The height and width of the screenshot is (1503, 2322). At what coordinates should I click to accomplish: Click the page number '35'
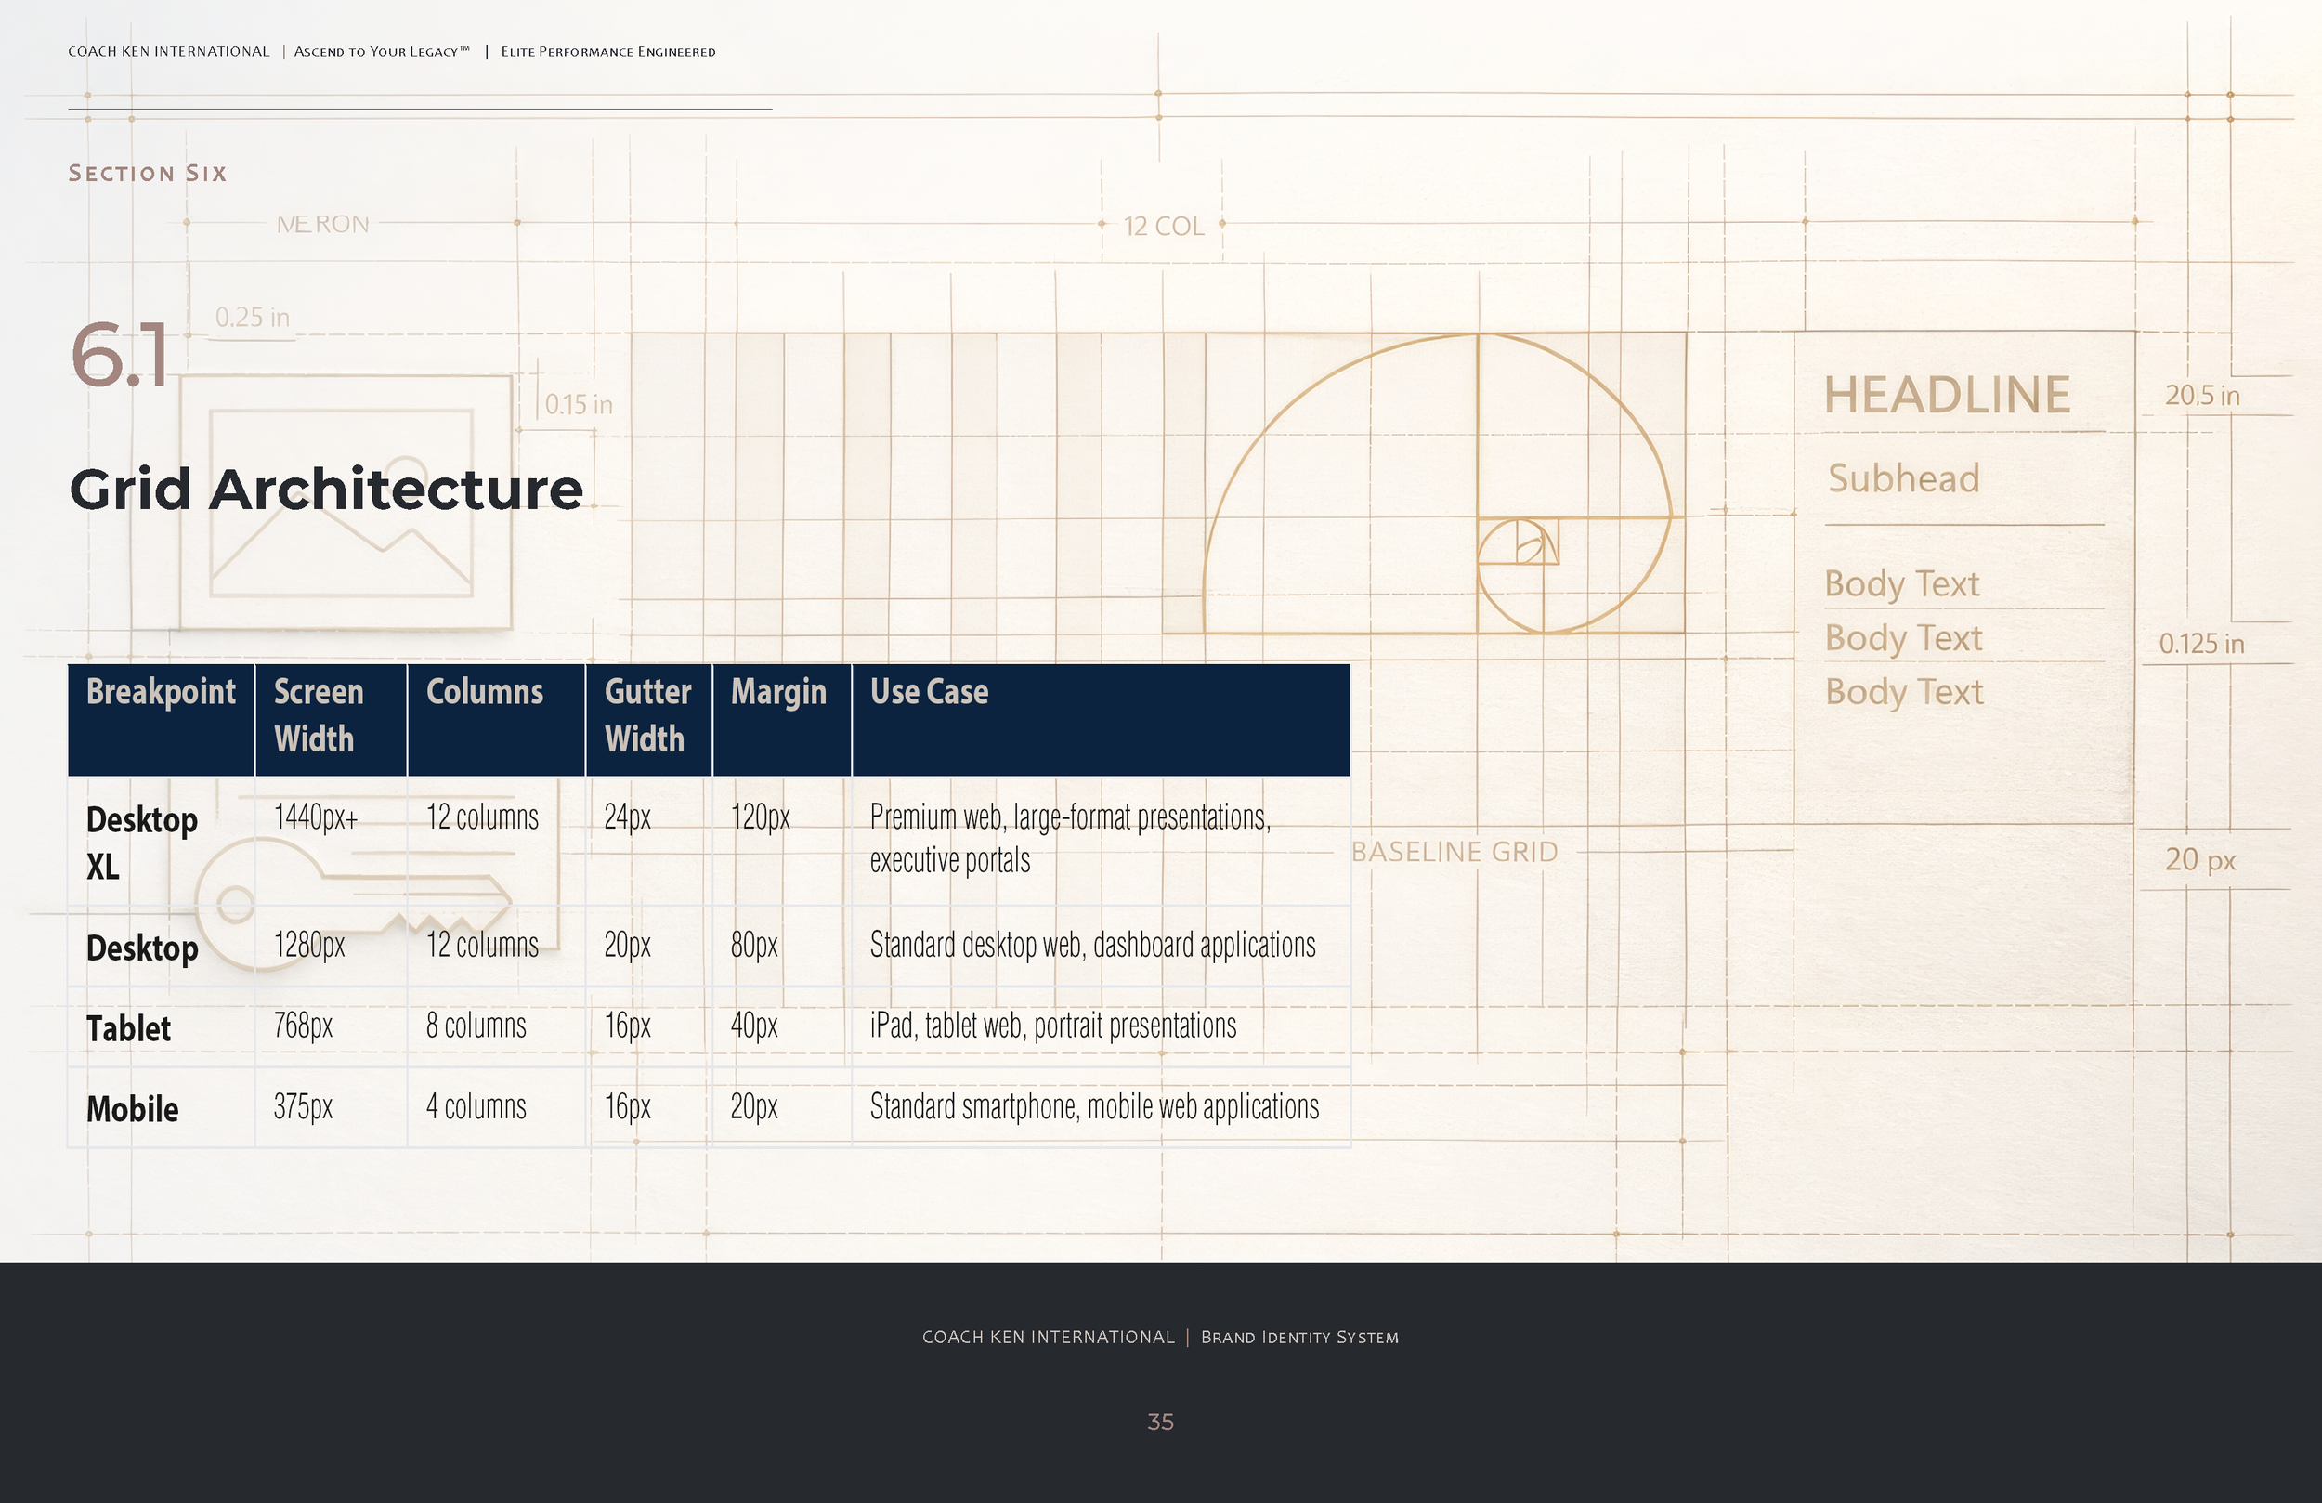(x=1160, y=1422)
